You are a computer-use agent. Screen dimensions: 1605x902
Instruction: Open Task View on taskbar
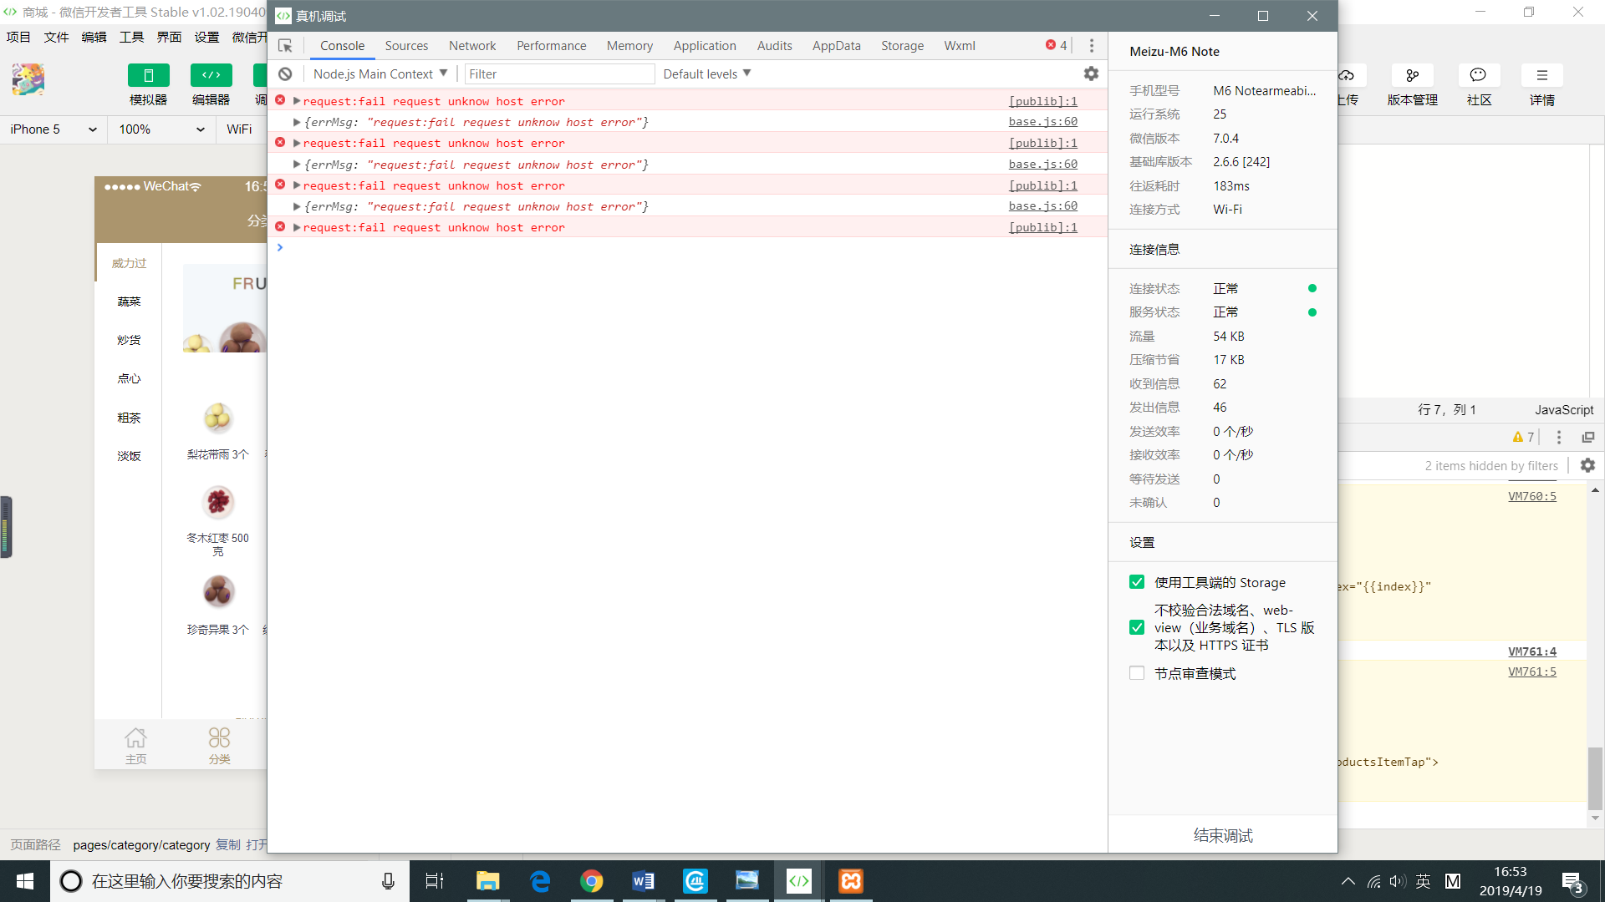[435, 881]
